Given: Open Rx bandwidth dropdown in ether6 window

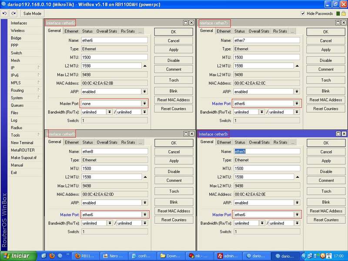Looking at the screenshot, I should (x=110, y=112).
